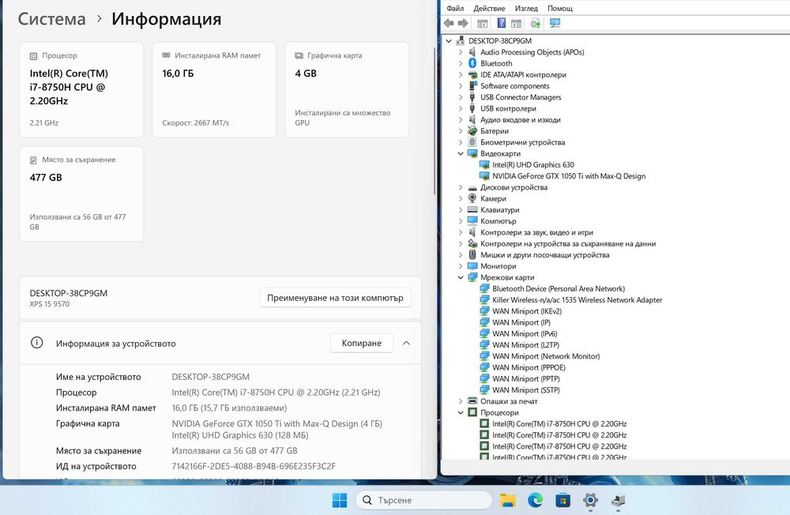Click the Камери webcam icon
Viewport: 790px width, 515px height.
472,198
